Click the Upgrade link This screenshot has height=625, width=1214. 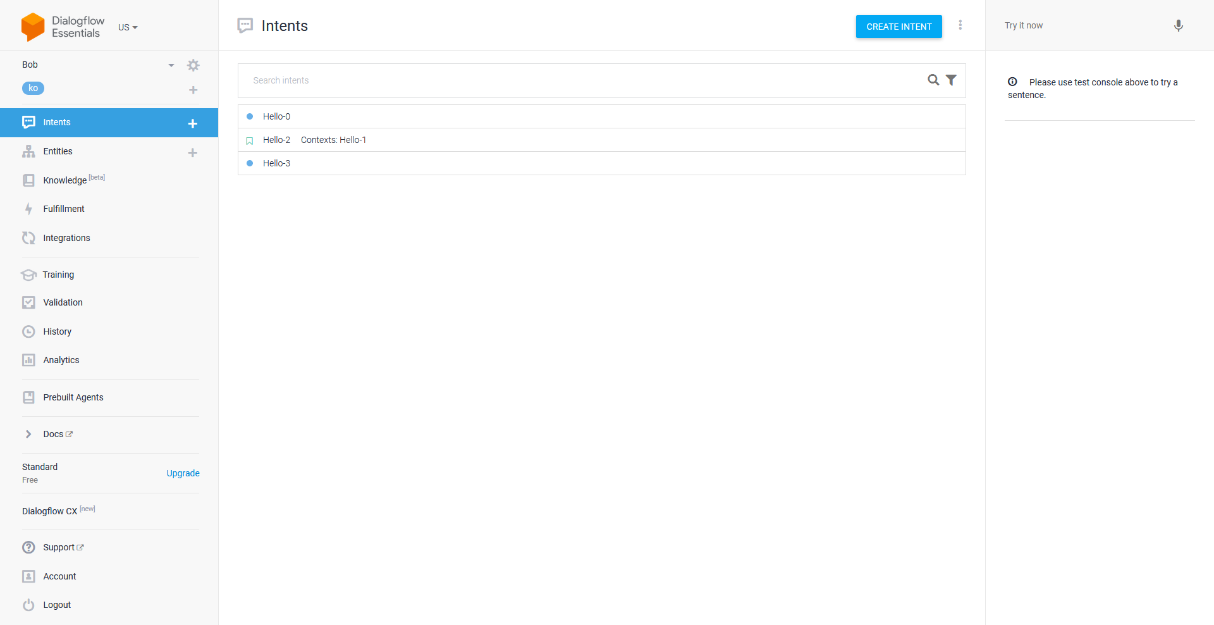tap(183, 473)
